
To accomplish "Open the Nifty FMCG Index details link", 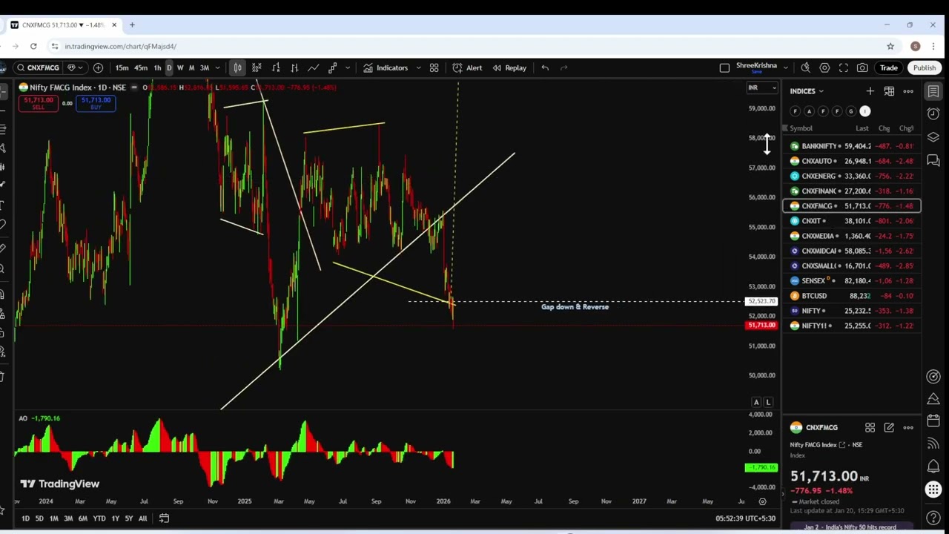I will [x=818, y=445].
